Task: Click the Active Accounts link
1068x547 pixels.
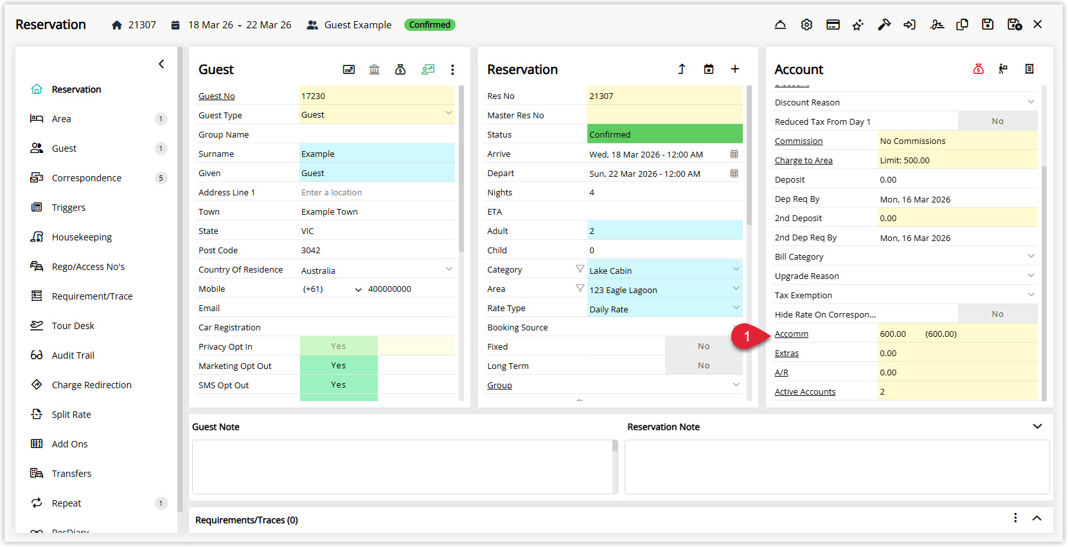Action: (805, 391)
